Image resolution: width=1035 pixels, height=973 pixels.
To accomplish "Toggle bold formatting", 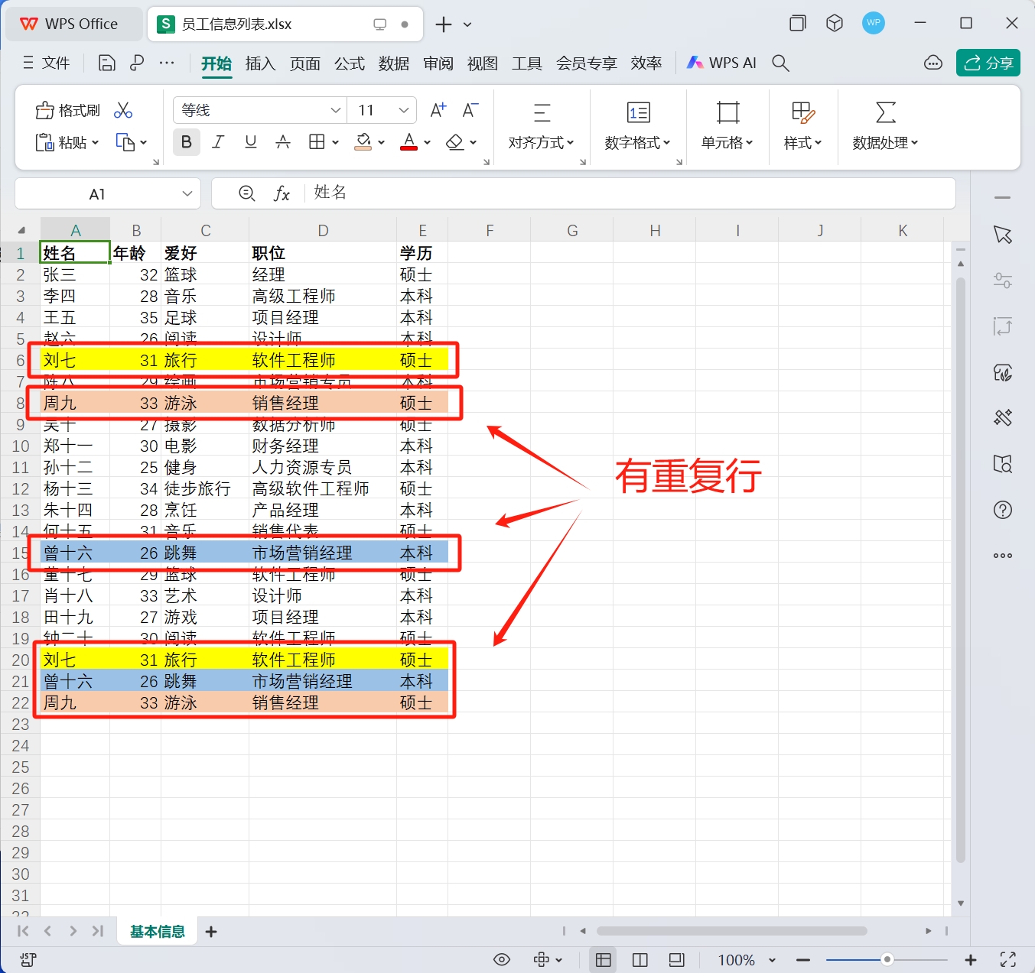I will coord(187,142).
